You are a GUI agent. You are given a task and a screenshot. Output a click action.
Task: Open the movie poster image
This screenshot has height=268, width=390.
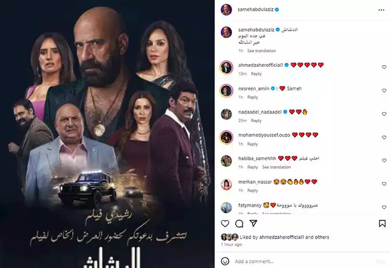(x=107, y=134)
